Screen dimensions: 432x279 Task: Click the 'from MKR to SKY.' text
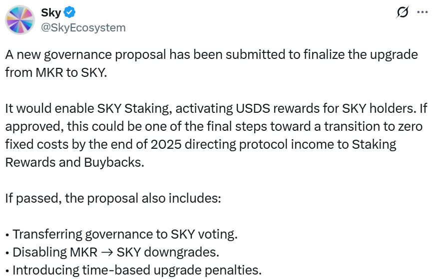pos(56,72)
